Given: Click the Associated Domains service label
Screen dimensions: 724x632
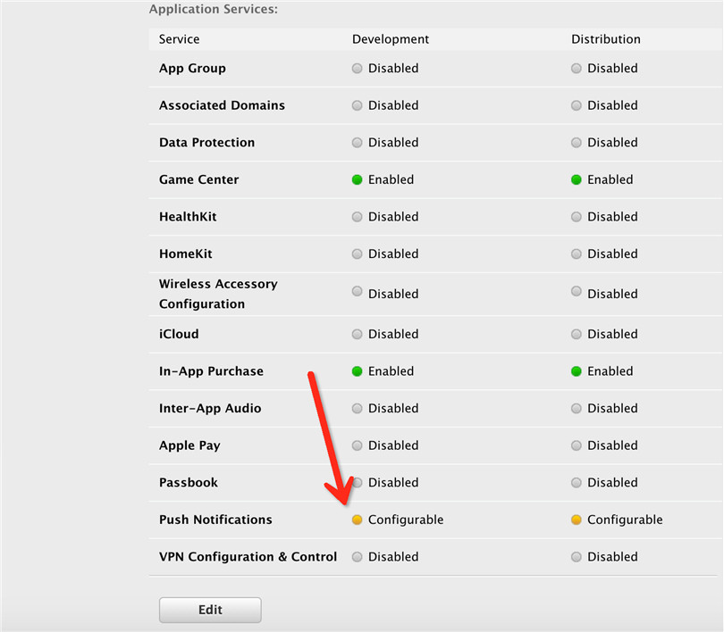Looking at the screenshot, I should tap(222, 105).
